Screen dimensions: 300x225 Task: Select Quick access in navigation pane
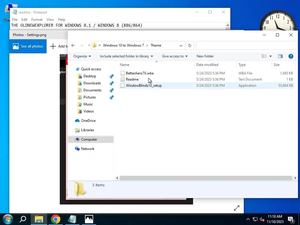(x=91, y=69)
